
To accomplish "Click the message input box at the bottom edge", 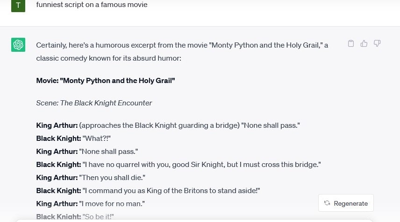I will pyautogui.click(x=194, y=221).
